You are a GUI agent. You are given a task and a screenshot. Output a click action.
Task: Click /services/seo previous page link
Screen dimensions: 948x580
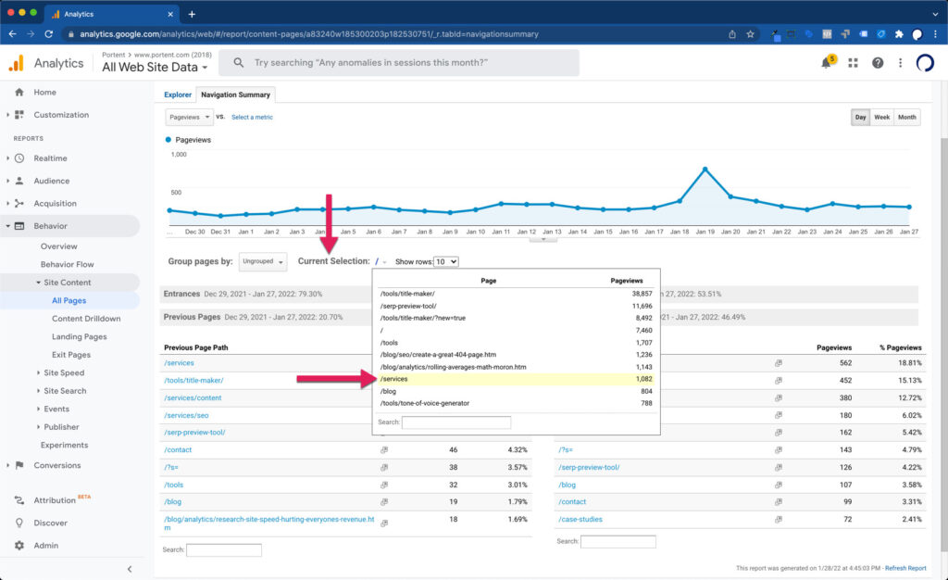pyautogui.click(x=186, y=415)
